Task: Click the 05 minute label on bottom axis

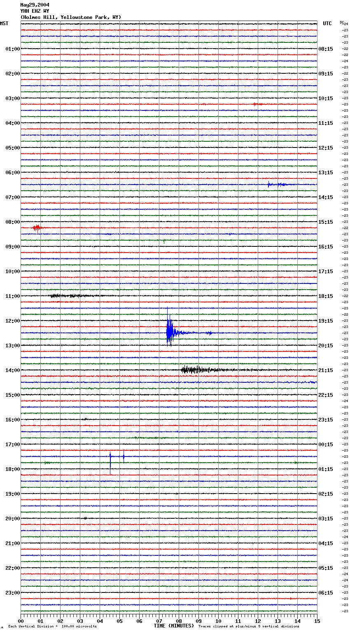Action: [119, 621]
